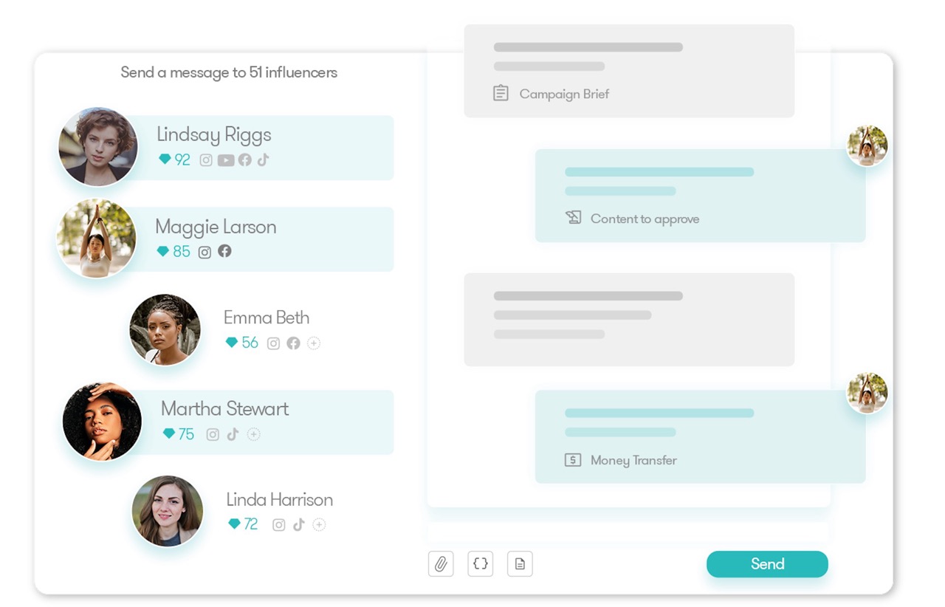Open Emma Beth's Facebook icon
945x607 pixels.
(x=293, y=343)
